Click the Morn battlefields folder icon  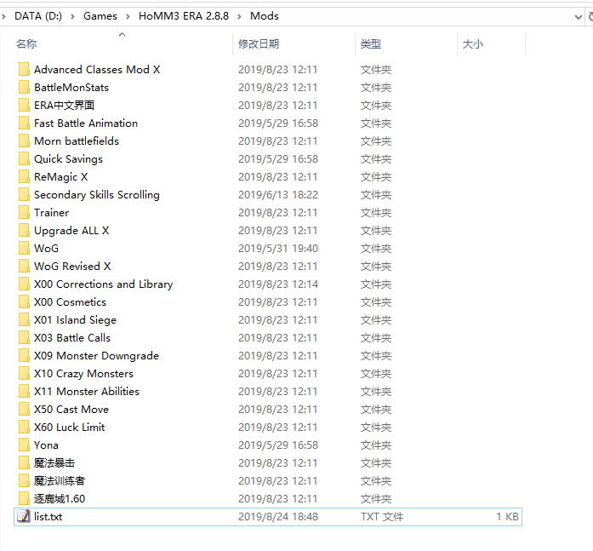click(x=24, y=141)
